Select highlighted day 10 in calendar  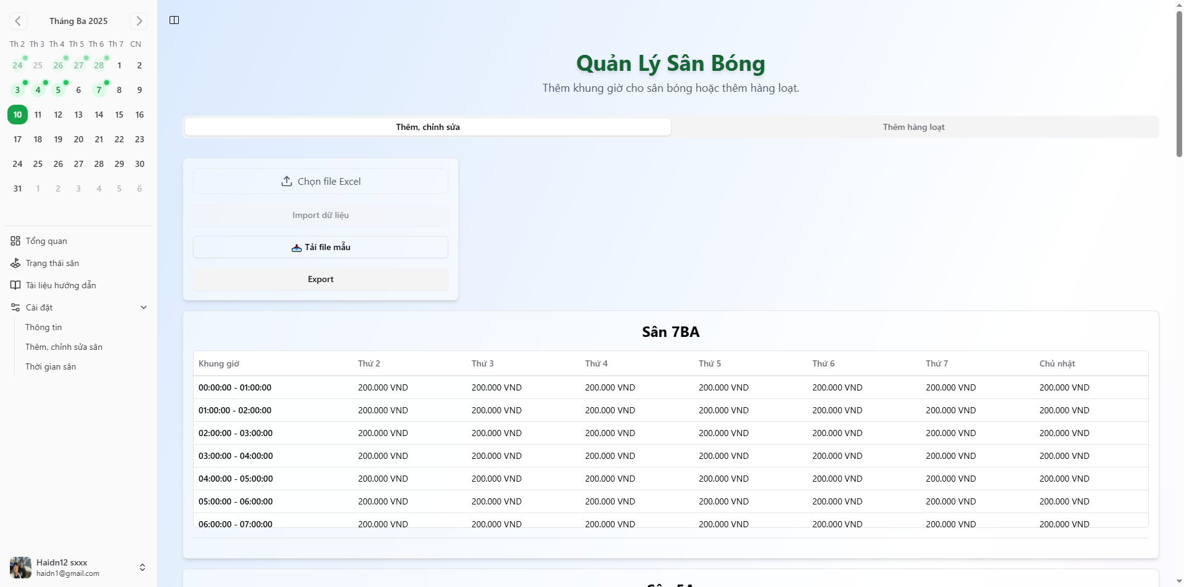pyautogui.click(x=17, y=115)
